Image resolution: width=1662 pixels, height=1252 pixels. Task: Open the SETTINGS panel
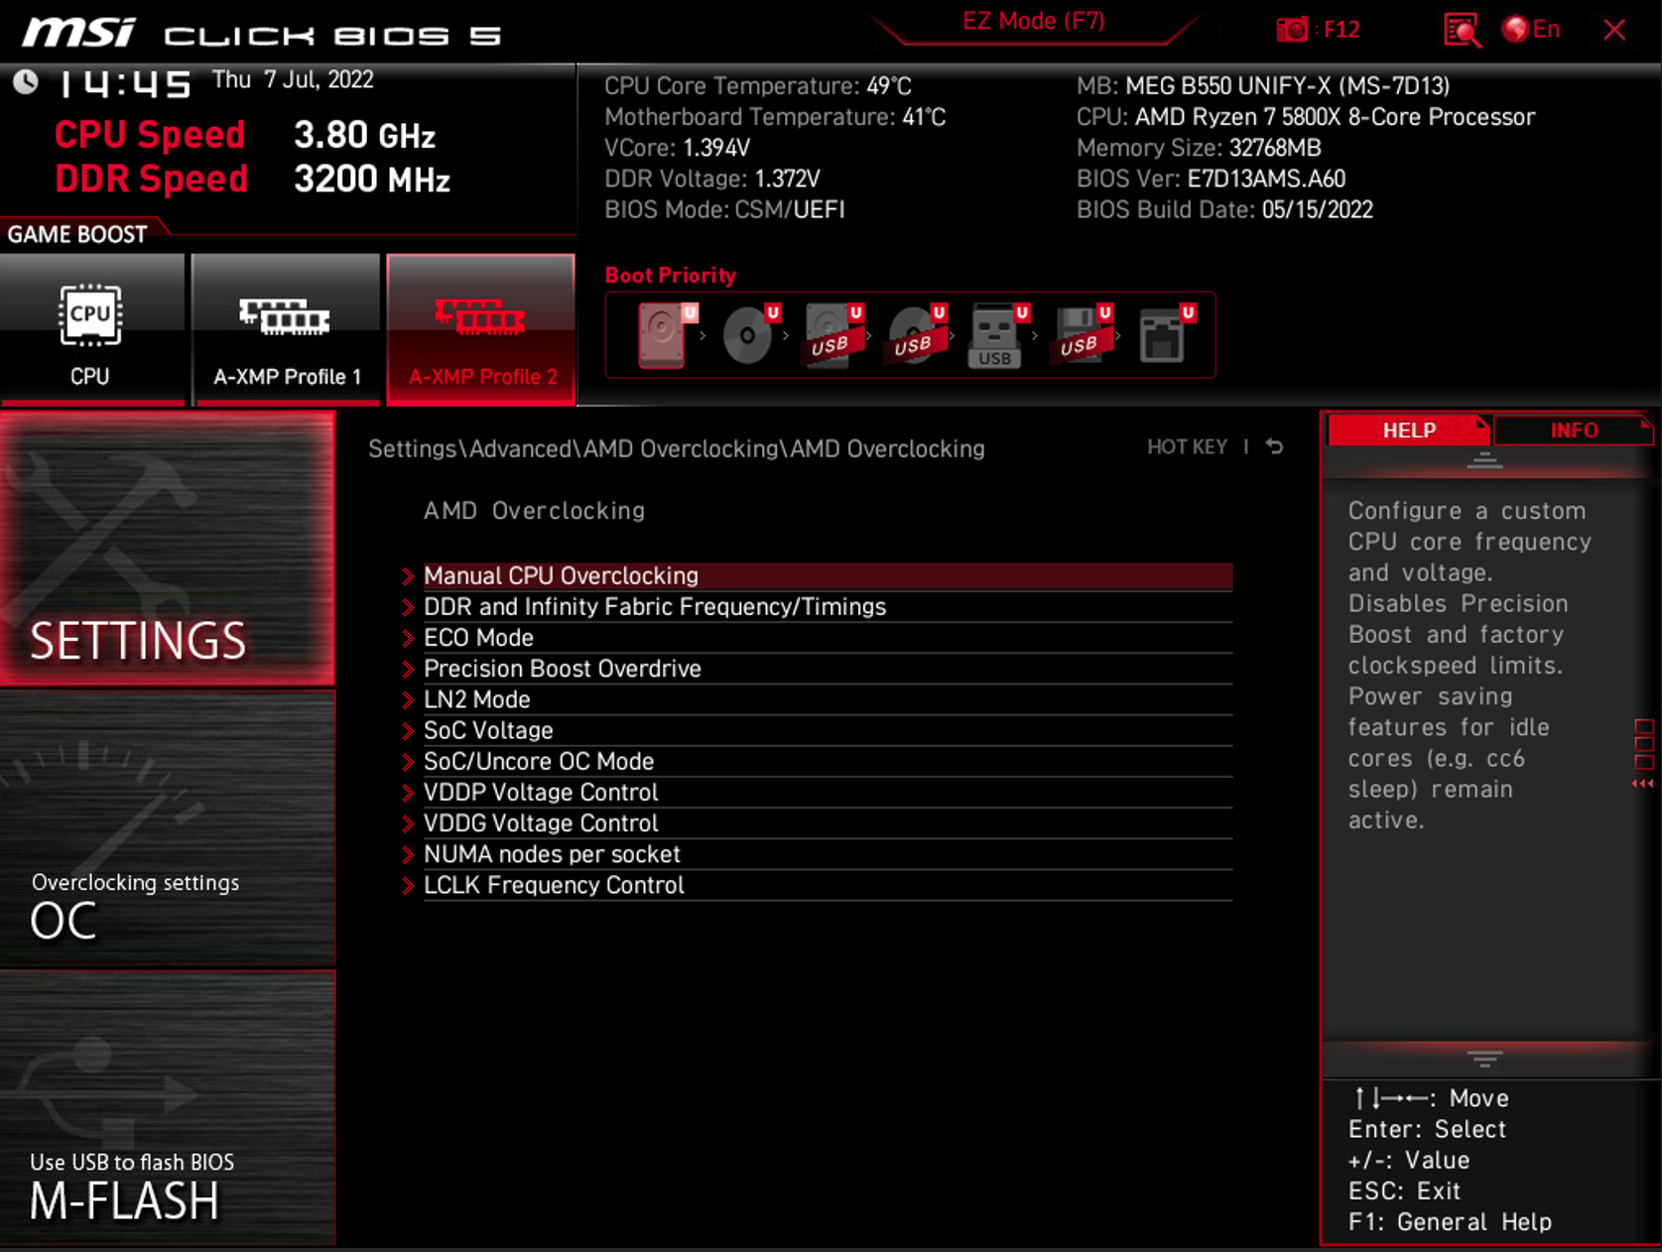coord(167,549)
